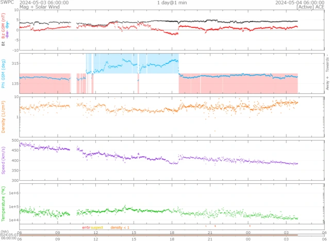Click the SWPC label in the top-left corner
Screen dimensions: 330x241
click(7, 3)
